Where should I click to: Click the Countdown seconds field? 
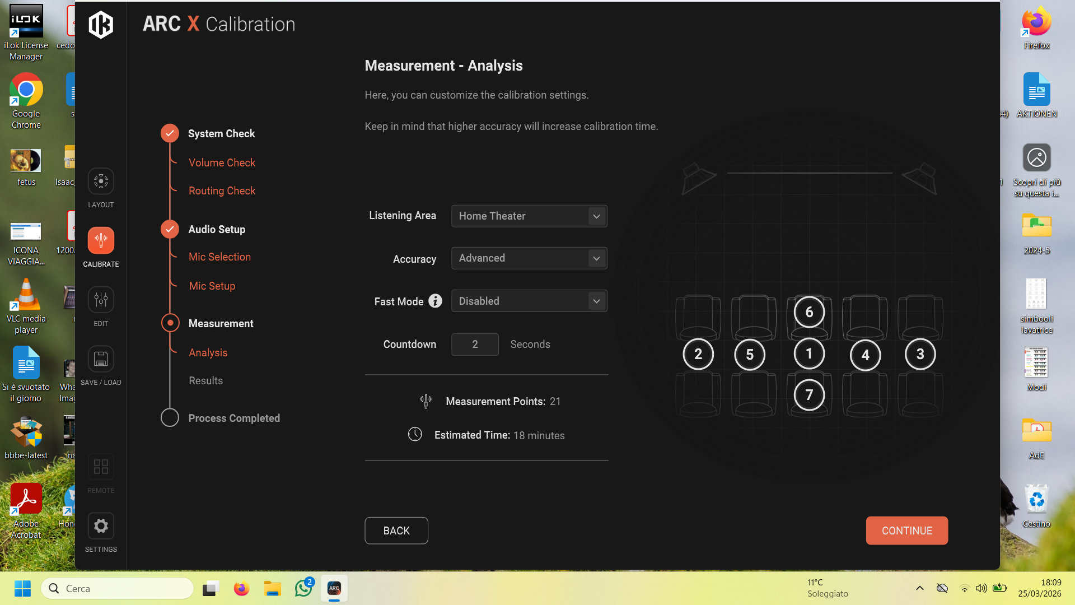point(475,345)
